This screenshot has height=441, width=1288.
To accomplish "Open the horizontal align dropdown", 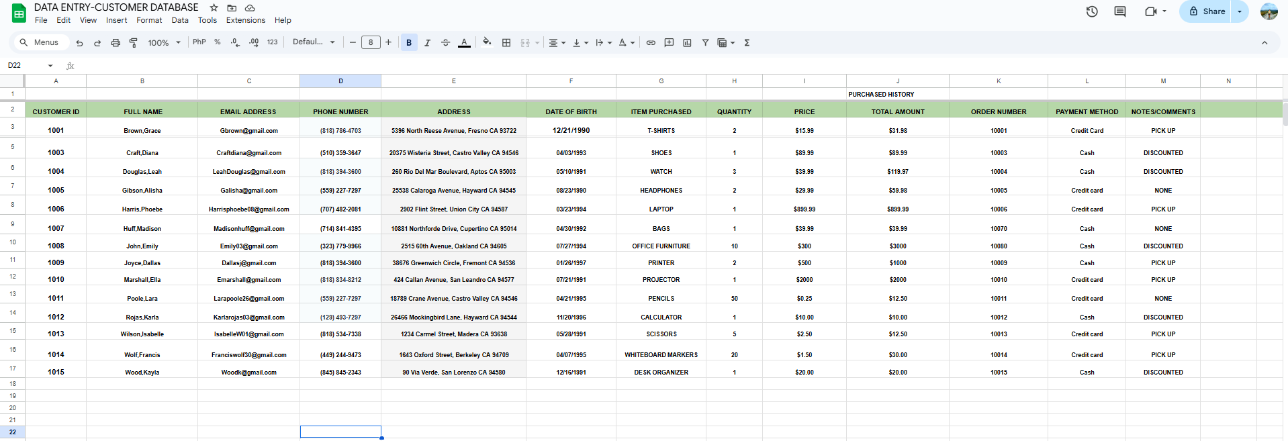I will pos(557,42).
